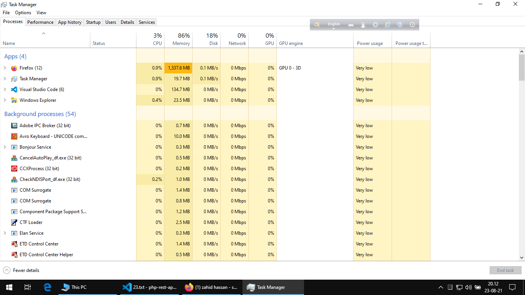Screen dimensions: 525x295
Task: Click the Windows Explorer process icon
Action: click(14, 100)
